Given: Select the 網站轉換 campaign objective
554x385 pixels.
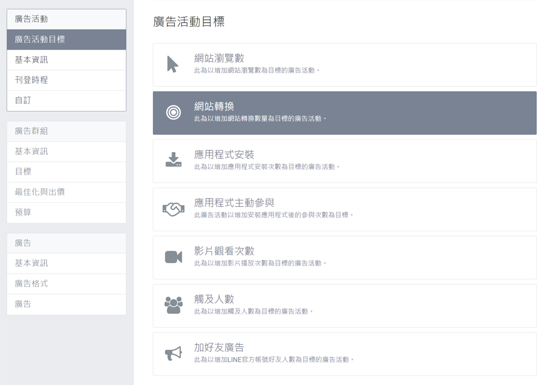Looking at the screenshot, I should click(x=343, y=113).
